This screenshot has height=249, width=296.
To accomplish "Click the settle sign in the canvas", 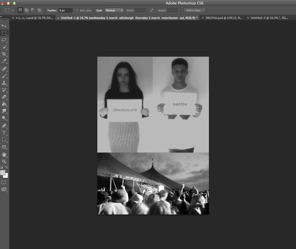I will click(x=180, y=104).
